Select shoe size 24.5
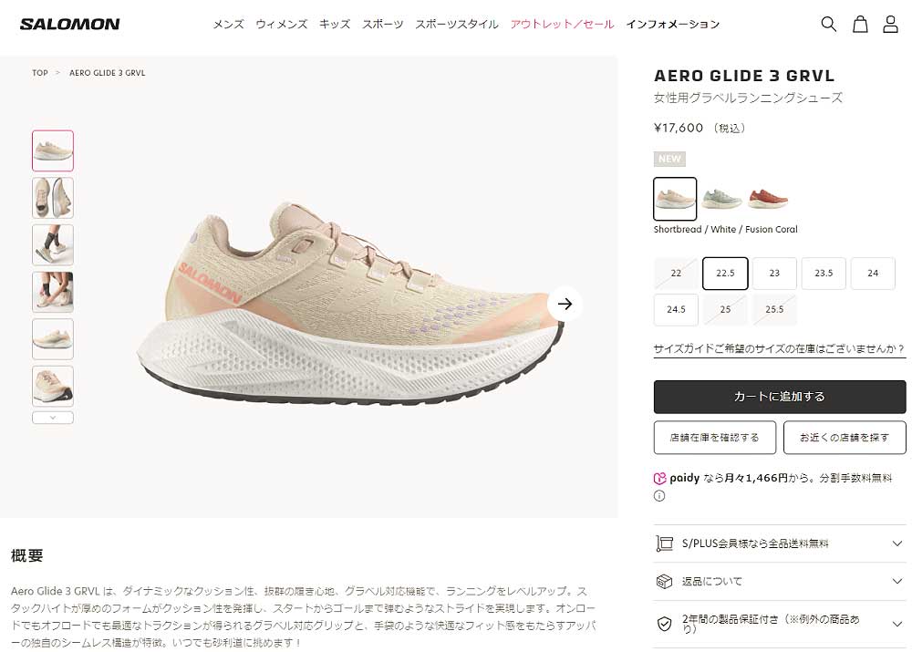 click(676, 309)
